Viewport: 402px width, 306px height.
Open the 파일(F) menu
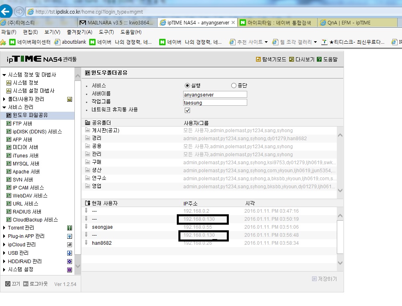coord(9,32)
